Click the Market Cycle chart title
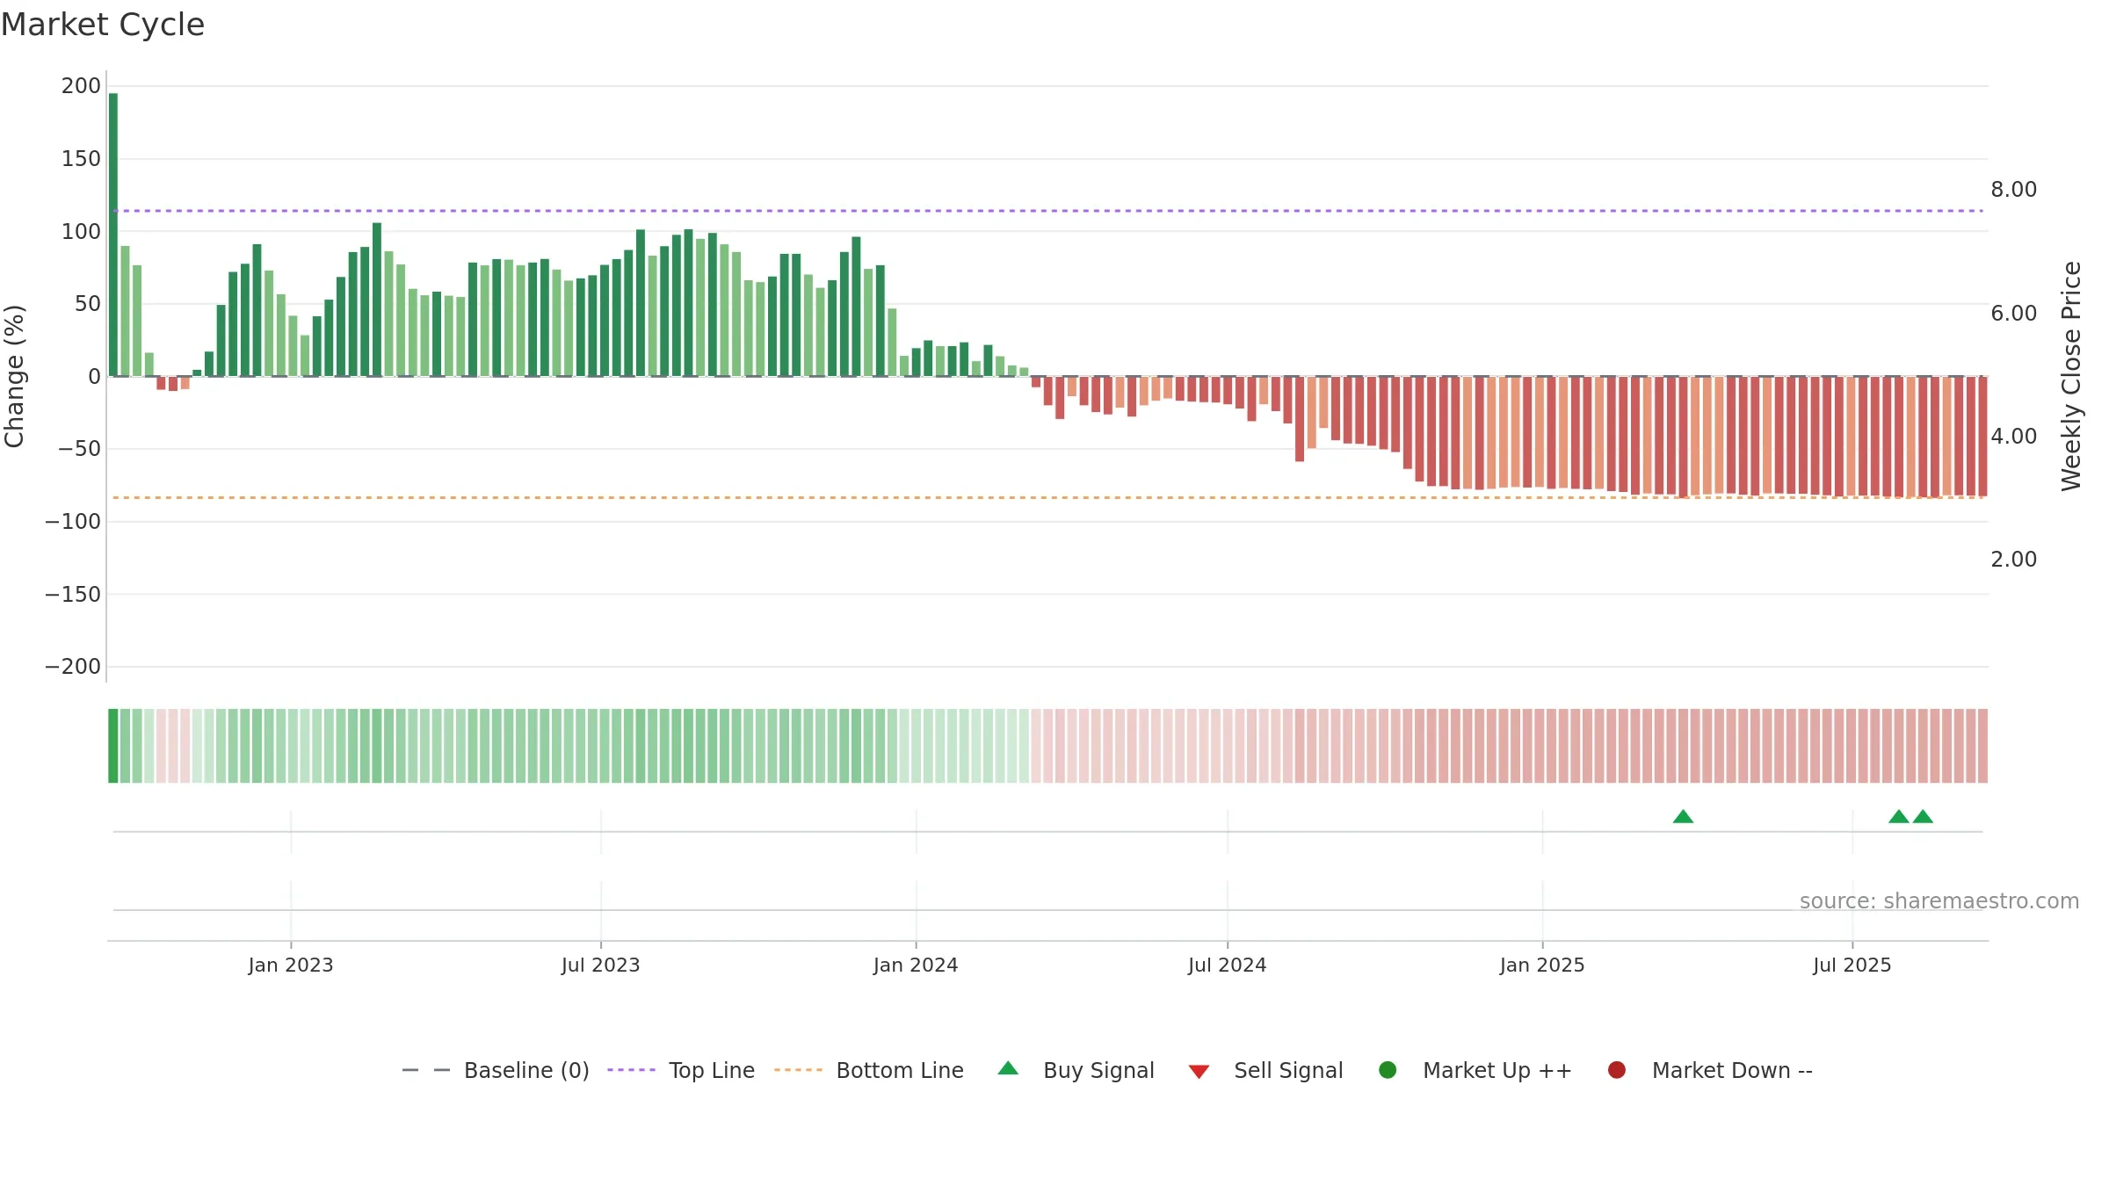 [103, 25]
